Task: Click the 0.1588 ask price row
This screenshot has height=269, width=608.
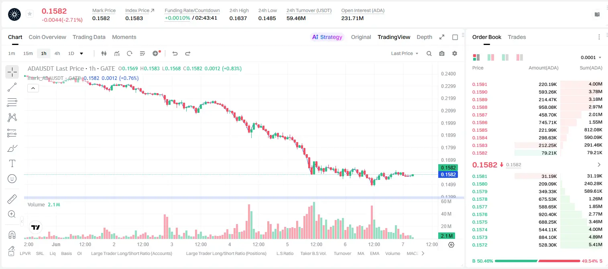Action: [x=537, y=107]
